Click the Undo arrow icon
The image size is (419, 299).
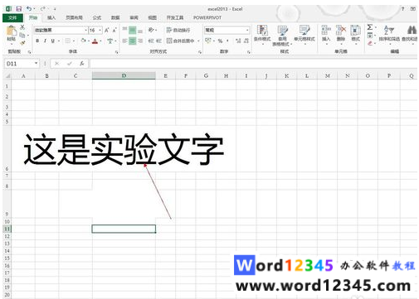(x=29, y=9)
